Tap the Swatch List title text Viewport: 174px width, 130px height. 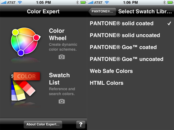coord(59,79)
